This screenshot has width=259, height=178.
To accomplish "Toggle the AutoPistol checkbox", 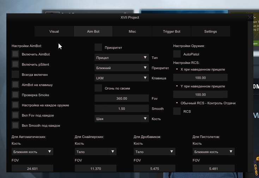I will [177, 54].
